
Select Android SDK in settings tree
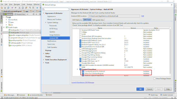click(x=56, y=38)
